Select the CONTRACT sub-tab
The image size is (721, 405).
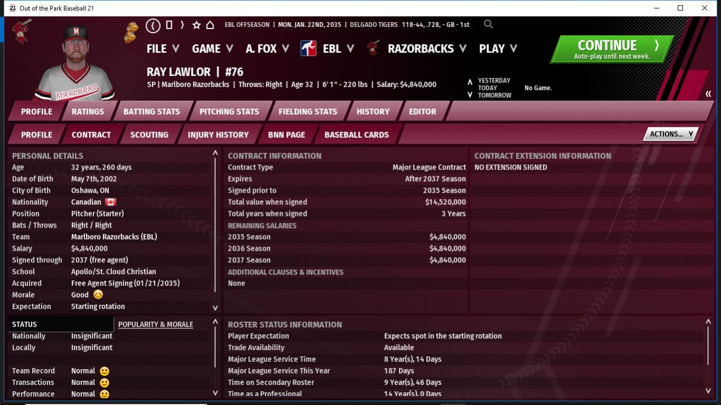click(91, 135)
